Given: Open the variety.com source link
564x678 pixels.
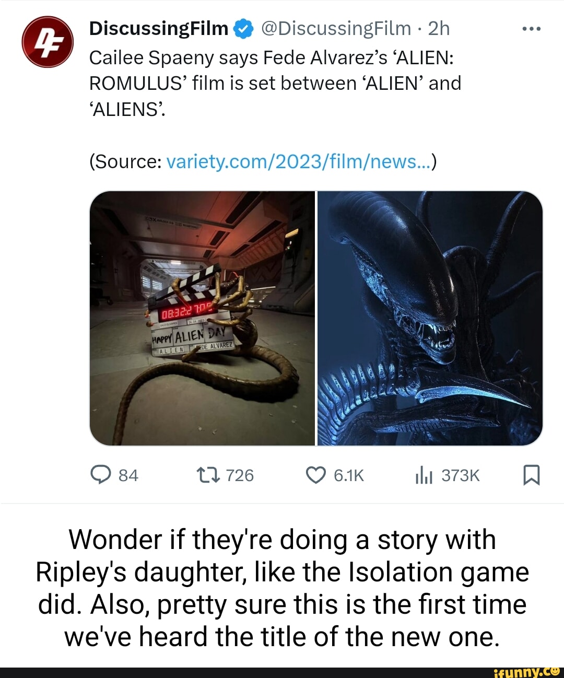Looking at the screenshot, I should coord(299,161).
